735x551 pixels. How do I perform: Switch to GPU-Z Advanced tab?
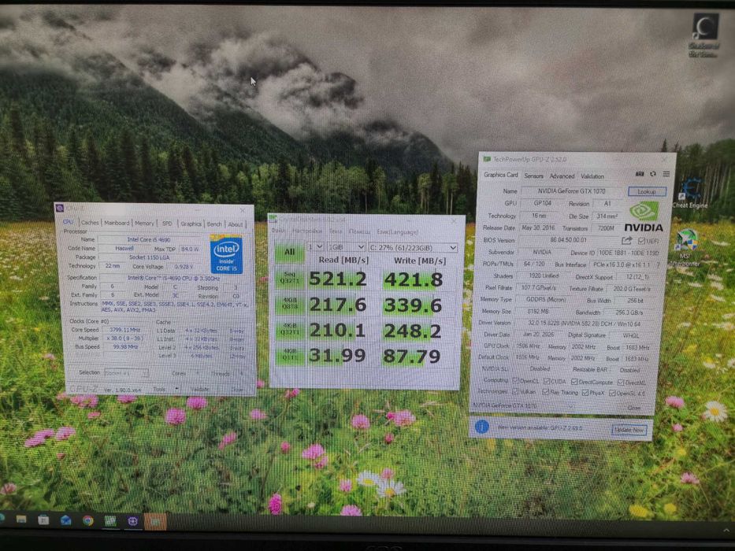tap(562, 176)
